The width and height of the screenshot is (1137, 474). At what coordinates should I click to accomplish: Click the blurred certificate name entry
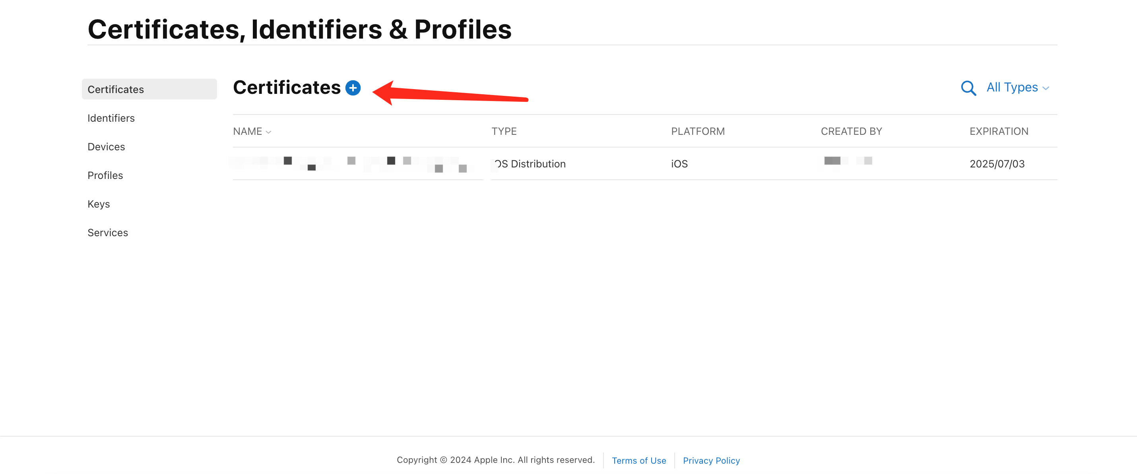click(351, 164)
